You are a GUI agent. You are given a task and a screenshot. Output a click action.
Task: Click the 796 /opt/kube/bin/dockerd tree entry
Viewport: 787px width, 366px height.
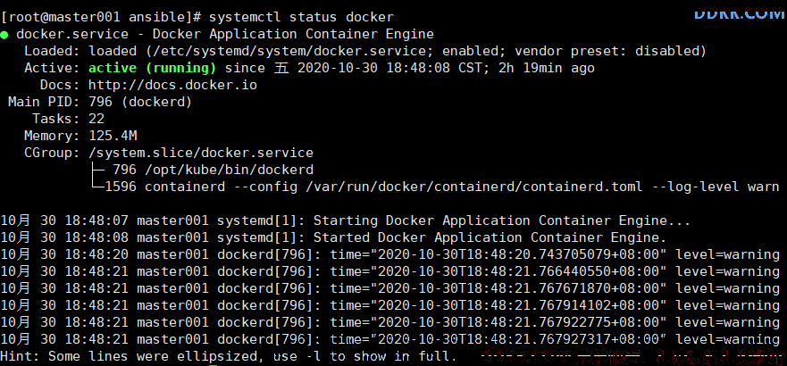coord(213,170)
